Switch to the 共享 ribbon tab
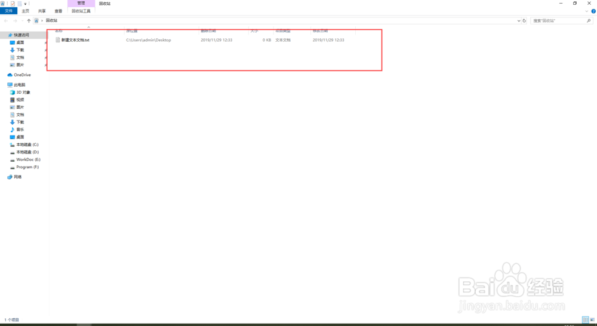 pos(42,11)
